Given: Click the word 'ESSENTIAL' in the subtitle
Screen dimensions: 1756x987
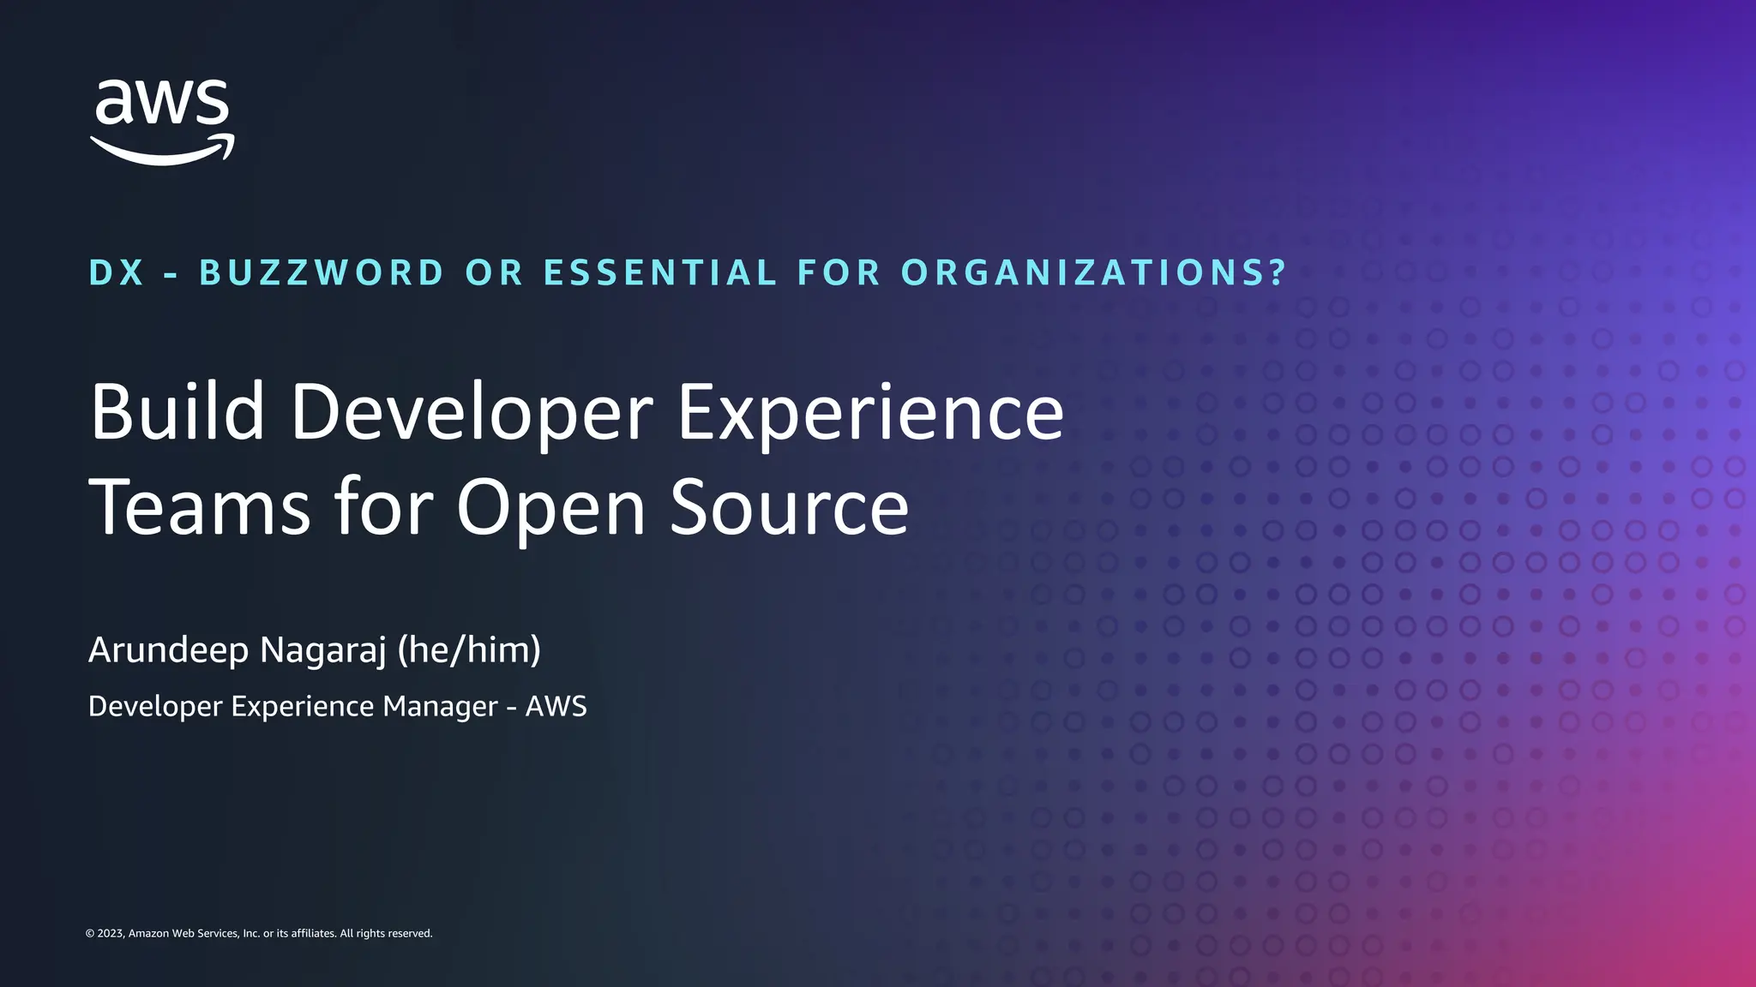Looking at the screenshot, I should (660, 273).
